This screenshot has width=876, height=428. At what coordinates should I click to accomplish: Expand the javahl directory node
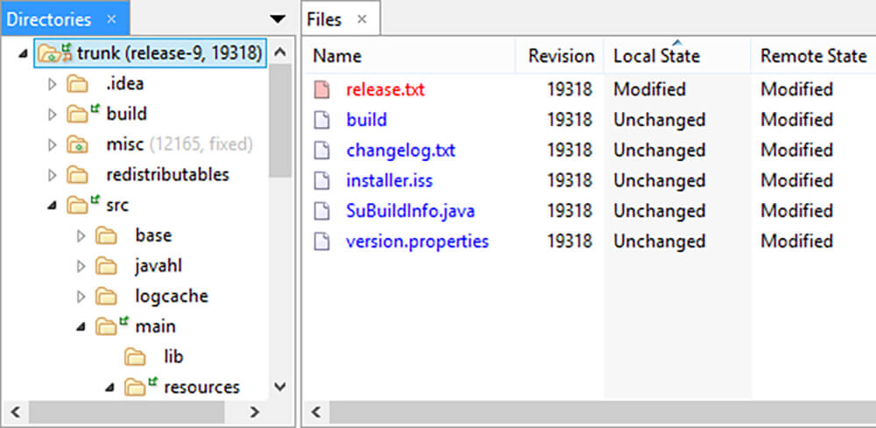[x=81, y=266]
